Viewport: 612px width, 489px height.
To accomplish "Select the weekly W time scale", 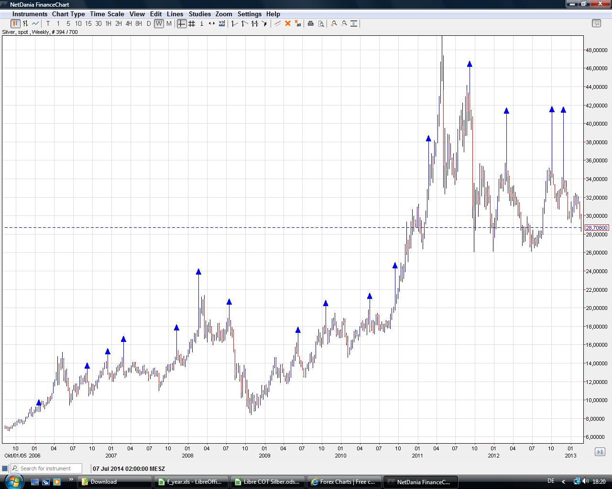I will pyautogui.click(x=159, y=23).
